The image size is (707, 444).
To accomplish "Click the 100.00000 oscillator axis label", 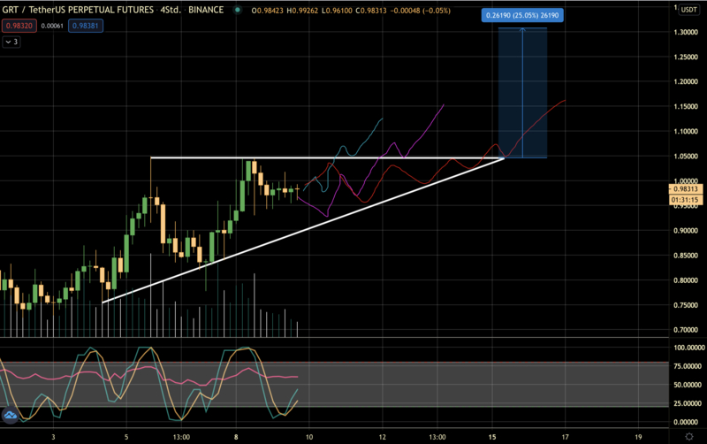I will (689, 348).
